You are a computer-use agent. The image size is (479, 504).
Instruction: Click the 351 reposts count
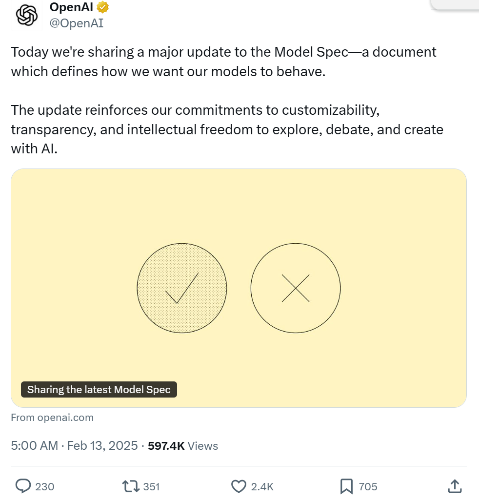[152, 486]
